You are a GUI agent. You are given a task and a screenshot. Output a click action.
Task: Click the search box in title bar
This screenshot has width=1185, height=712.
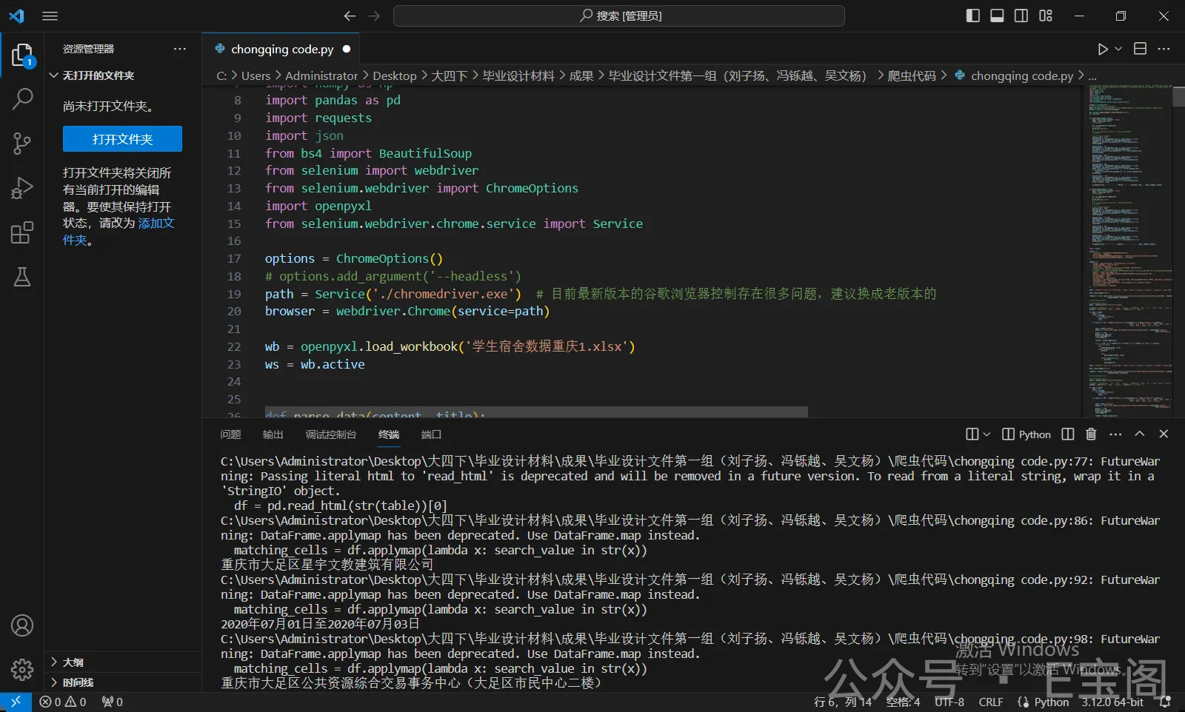(x=619, y=16)
